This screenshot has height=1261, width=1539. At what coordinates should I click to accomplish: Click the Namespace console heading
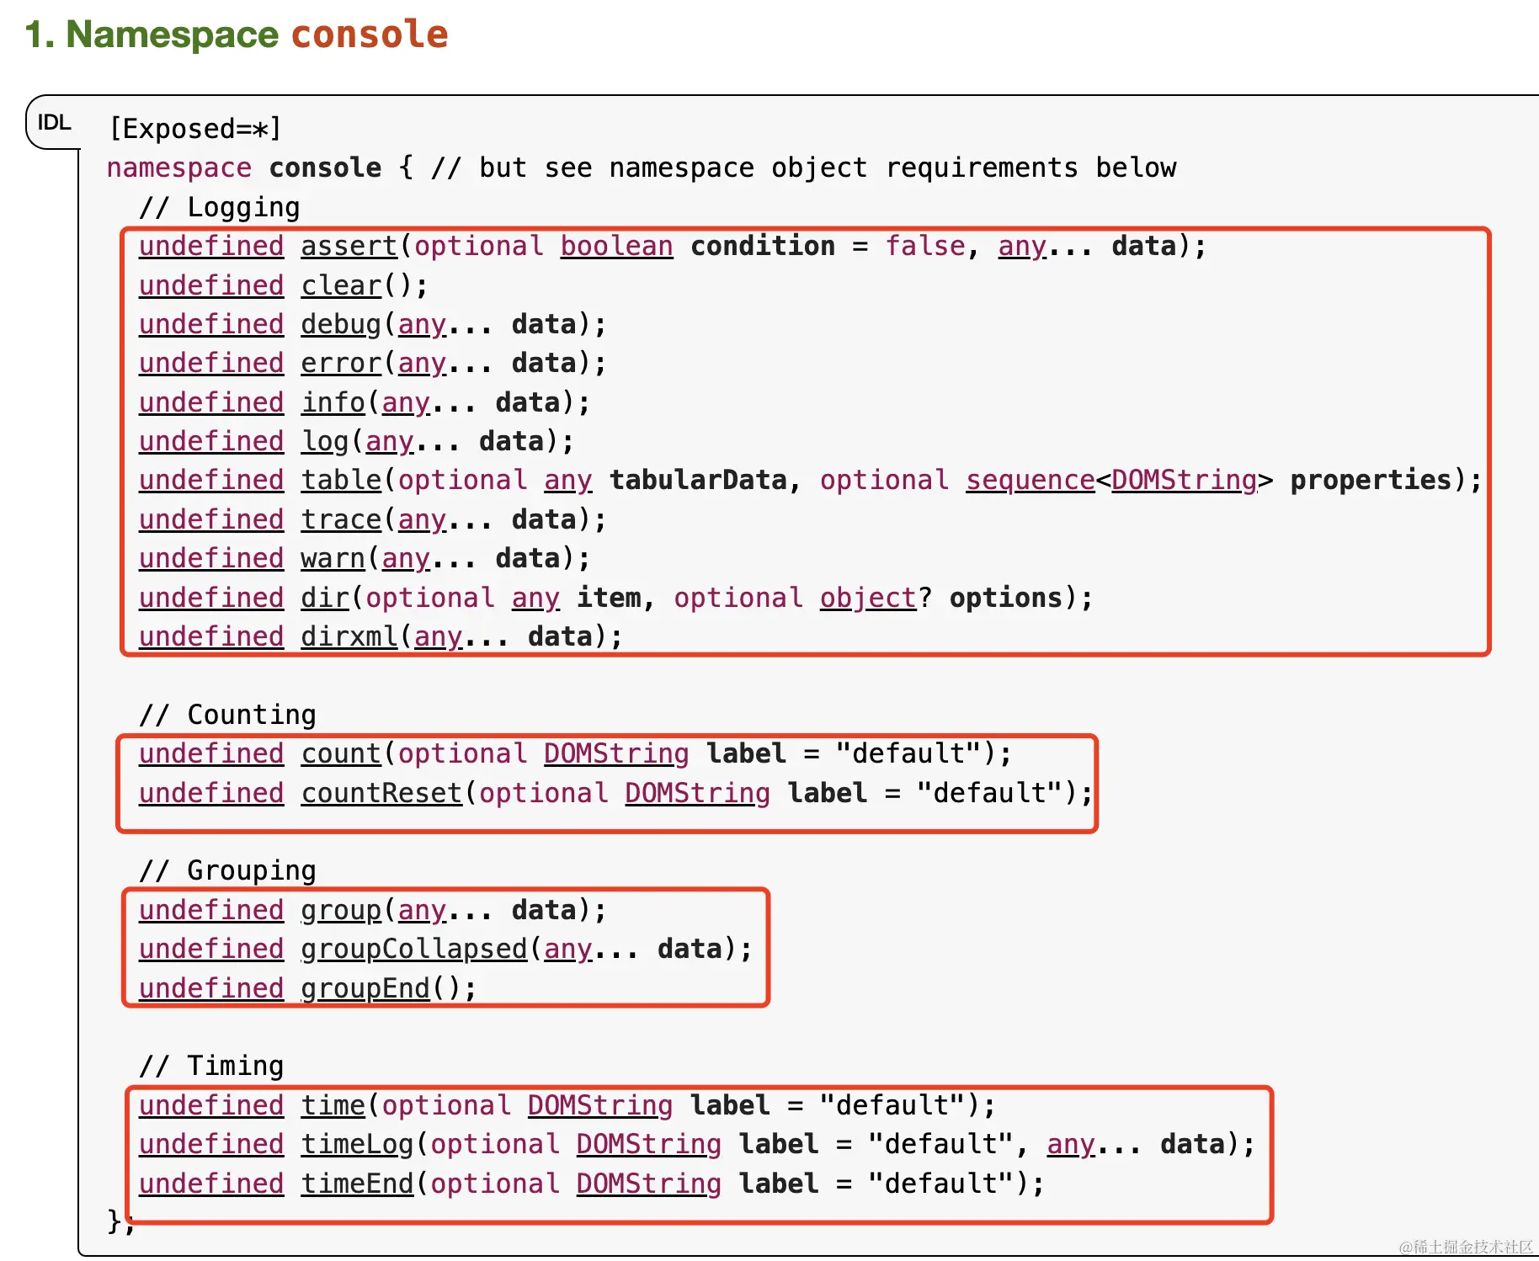coord(237,35)
